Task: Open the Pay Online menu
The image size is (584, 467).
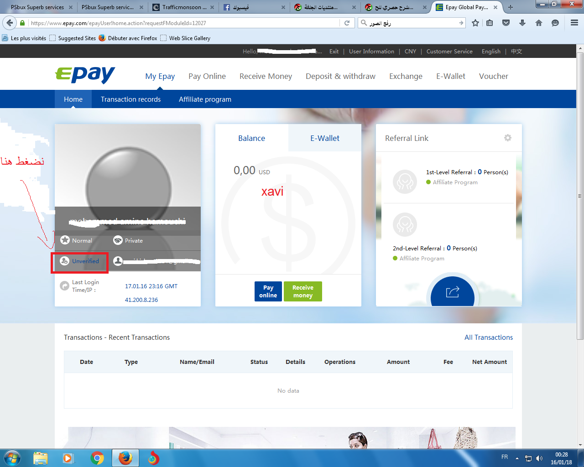Action: pyautogui.click(x=207, y=76)
